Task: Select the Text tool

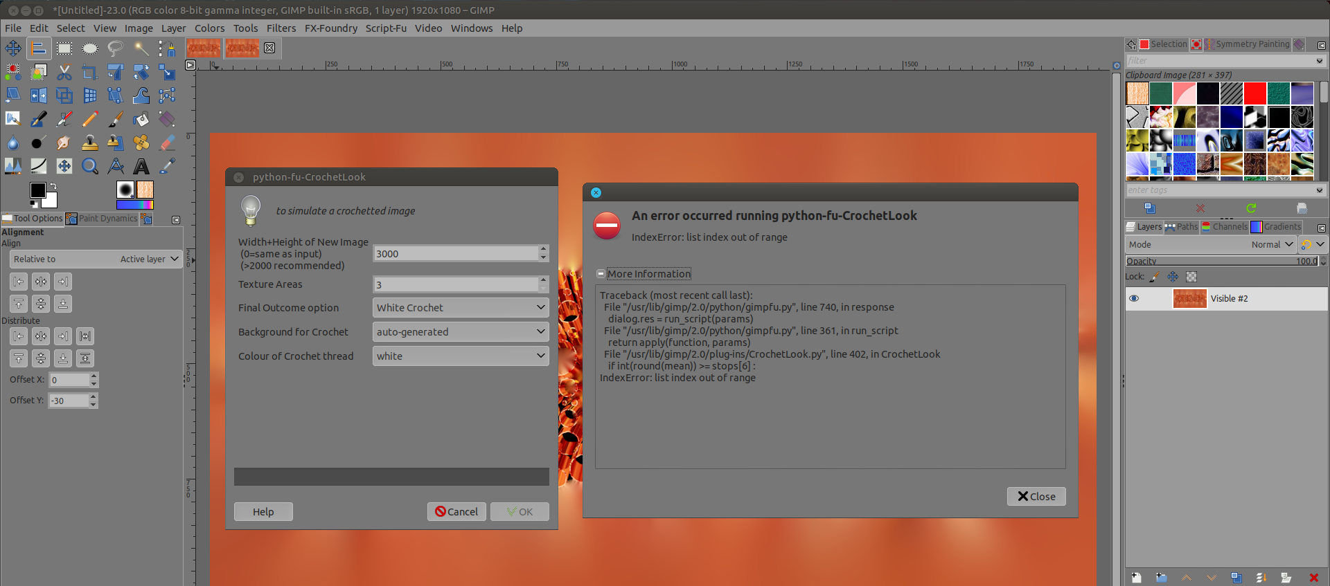Action: (141, 166)
